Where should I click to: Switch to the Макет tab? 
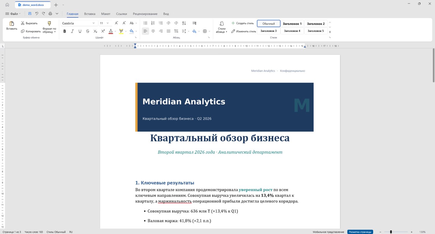coord(106,14)
